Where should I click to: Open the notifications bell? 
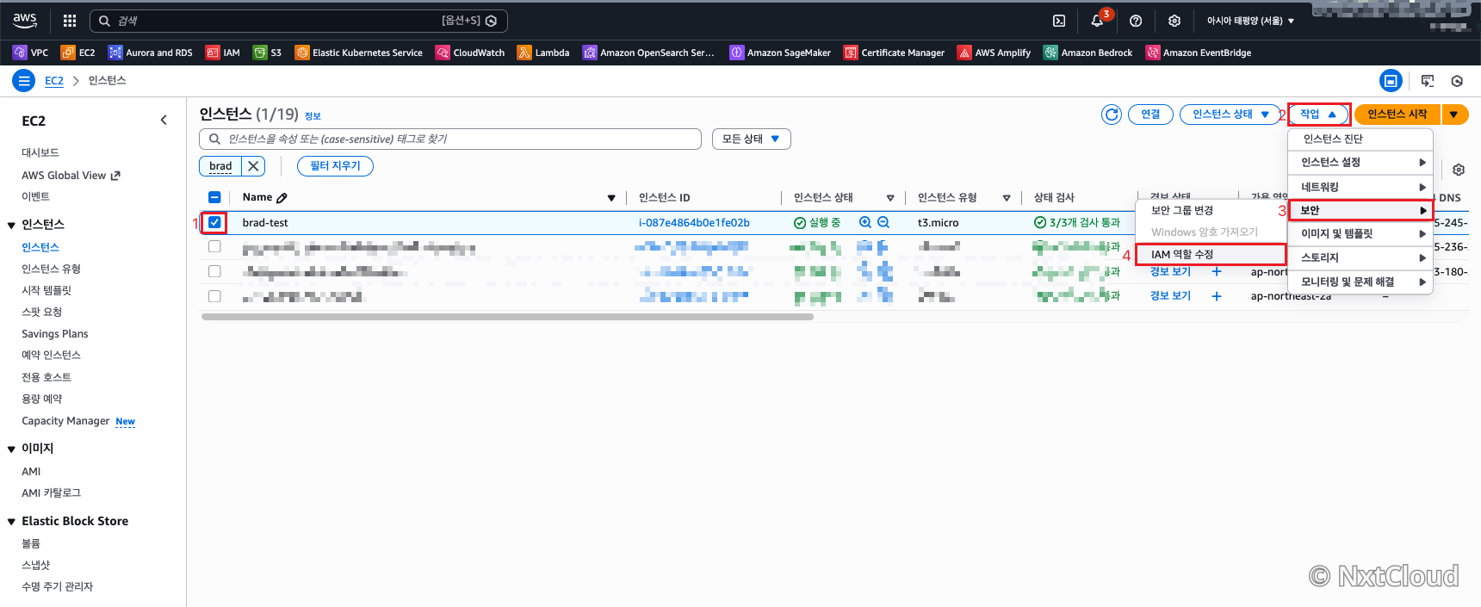(1097, 21)
